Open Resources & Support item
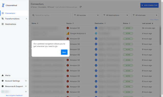Viewport: 163px width, 97px height. (x=14, y=86)
